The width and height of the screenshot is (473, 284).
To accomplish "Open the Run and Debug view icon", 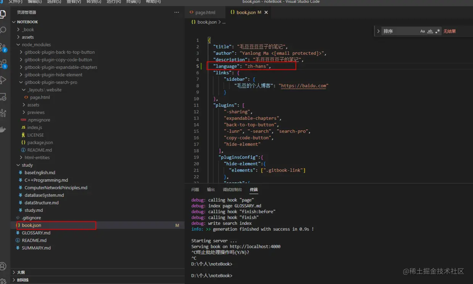I will point(3,80).
